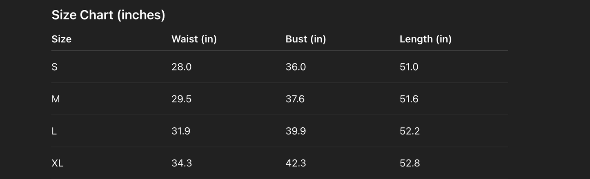Click the Size Chart (inches) heading

[108, 15]
